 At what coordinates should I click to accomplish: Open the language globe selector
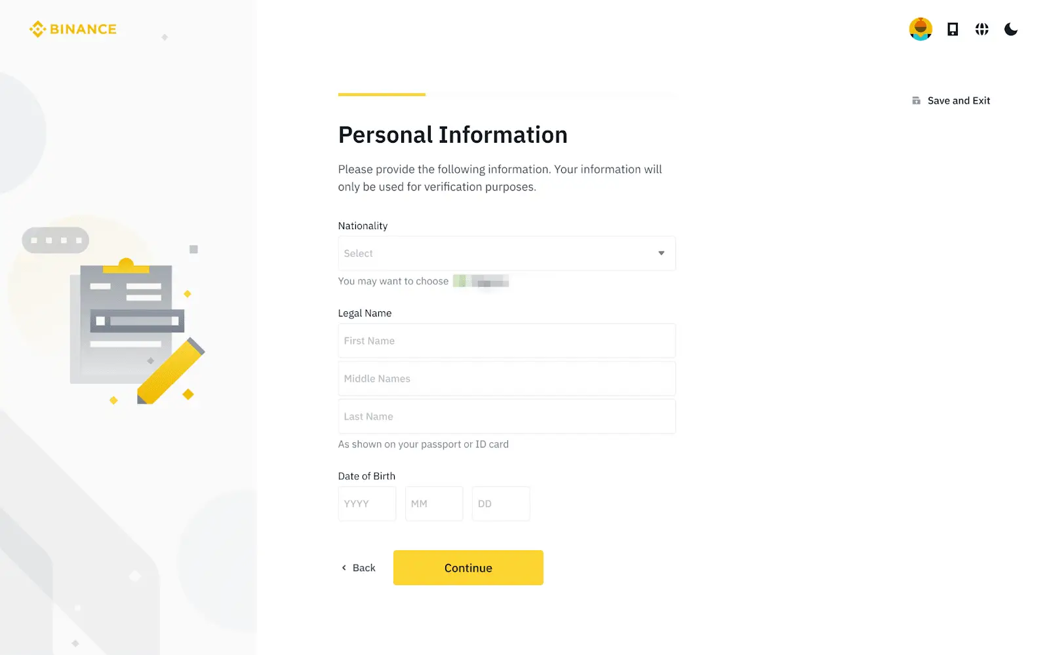click(981, 29)
